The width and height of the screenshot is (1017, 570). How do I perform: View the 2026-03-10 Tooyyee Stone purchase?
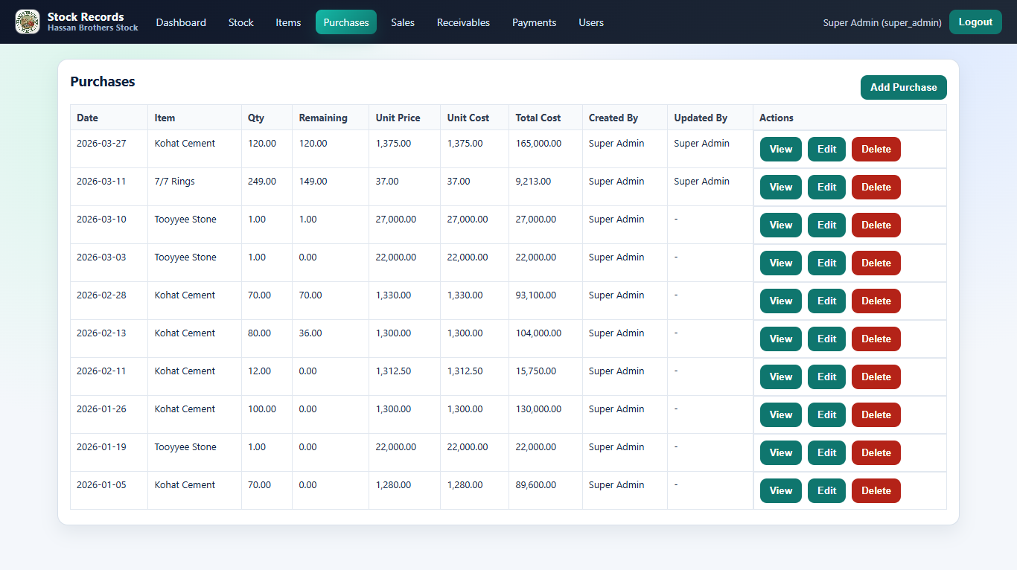click(x=781, y=225)
